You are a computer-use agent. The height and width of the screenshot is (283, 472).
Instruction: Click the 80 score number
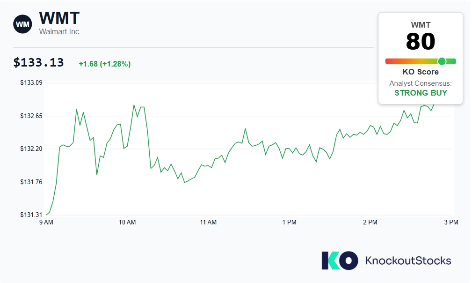point(421,42)
